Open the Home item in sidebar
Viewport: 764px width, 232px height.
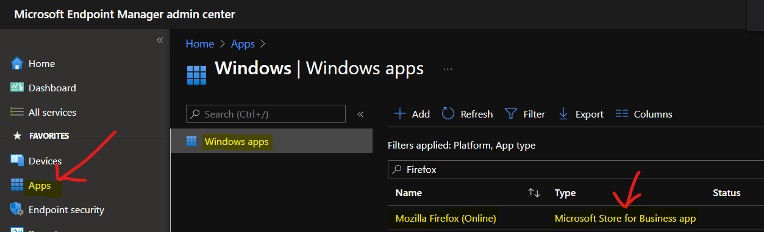[x=33, y=63]
